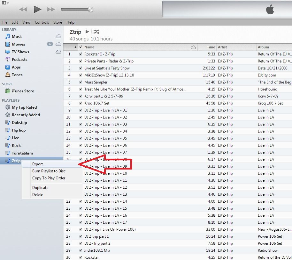This screenshot has height=260, width=292.
Task: Select Treat Me Like Your Mother remix track
Action: tap(135, 89)
